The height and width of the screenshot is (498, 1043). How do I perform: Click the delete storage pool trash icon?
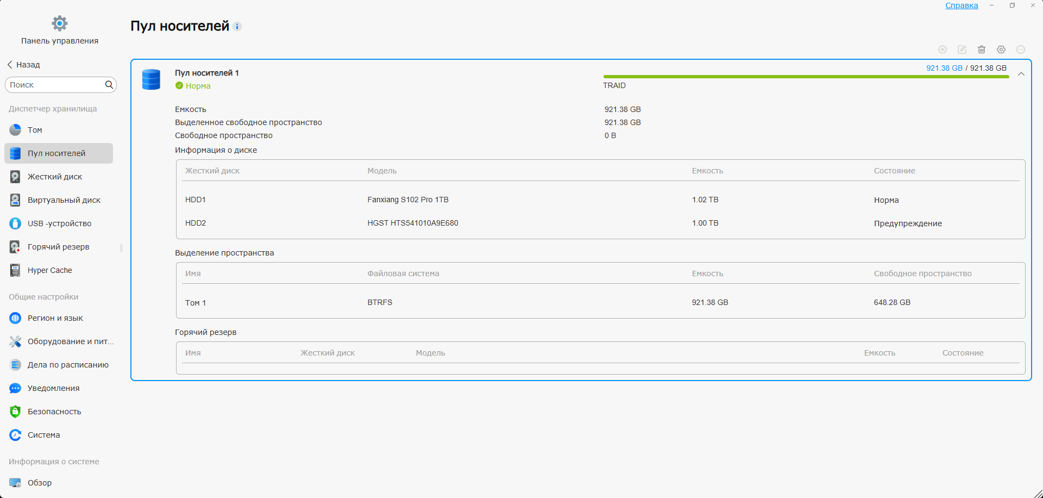(982, 49)
